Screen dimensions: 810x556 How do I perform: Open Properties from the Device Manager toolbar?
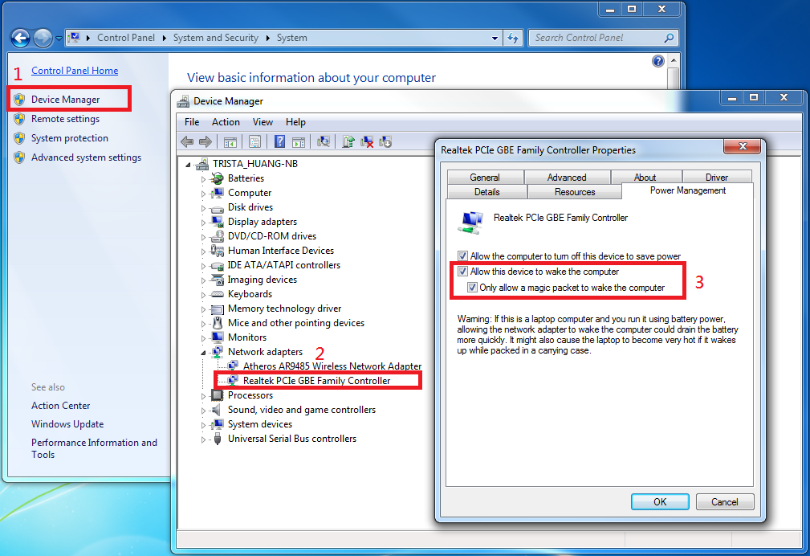point(254,141)
